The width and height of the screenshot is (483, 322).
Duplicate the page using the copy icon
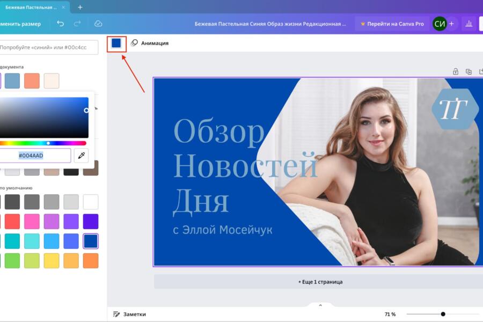coord(469,72)
